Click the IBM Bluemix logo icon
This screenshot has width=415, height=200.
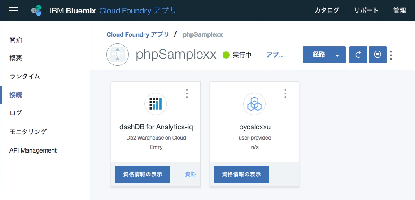36,11
